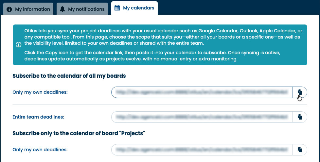Select the Projects board own deadlines URL field
The image size is (320, 162).
202,150
